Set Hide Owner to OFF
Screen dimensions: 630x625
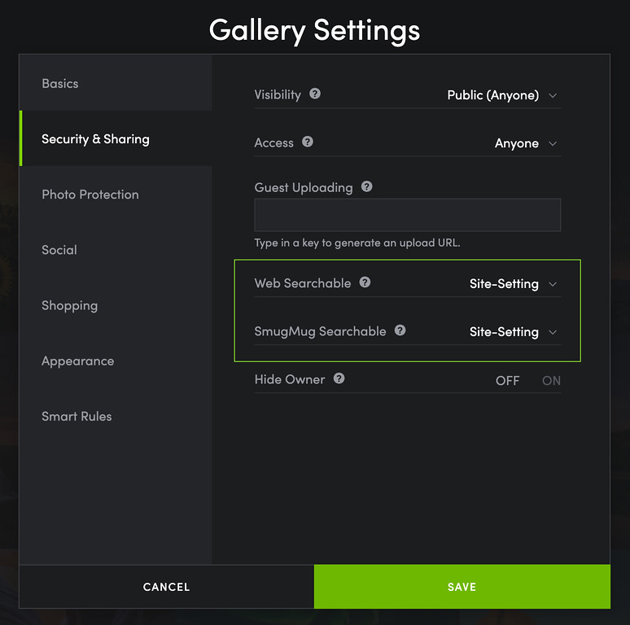click(507, 380)
